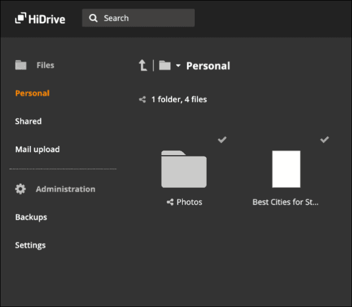
Task: Click share icon next to Photos label
Action: click(x=170, y=202)
